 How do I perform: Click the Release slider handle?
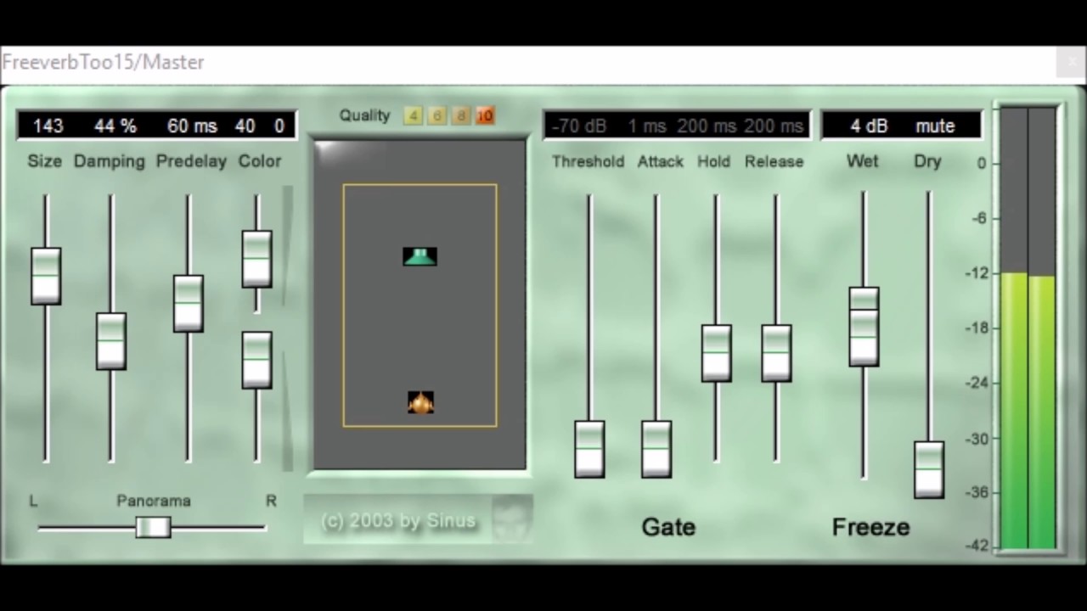point(776,353)
